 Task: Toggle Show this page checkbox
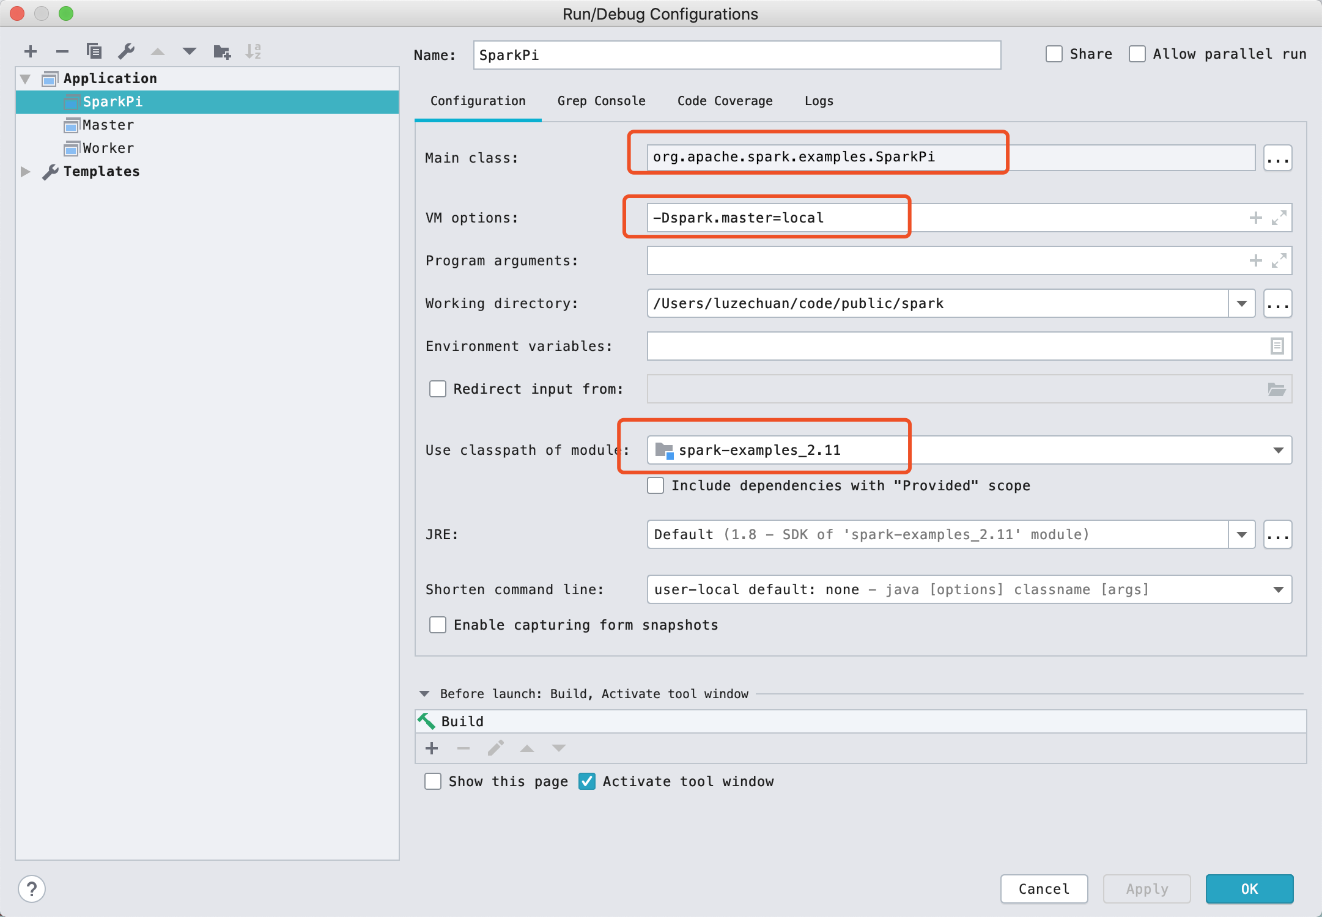coord(433,781)
